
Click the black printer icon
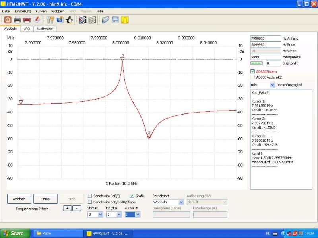pyautogui.click(x=17, y=19)
